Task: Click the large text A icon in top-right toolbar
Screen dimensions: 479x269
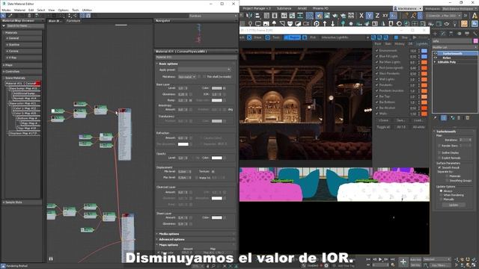Action: click(475, 16)
